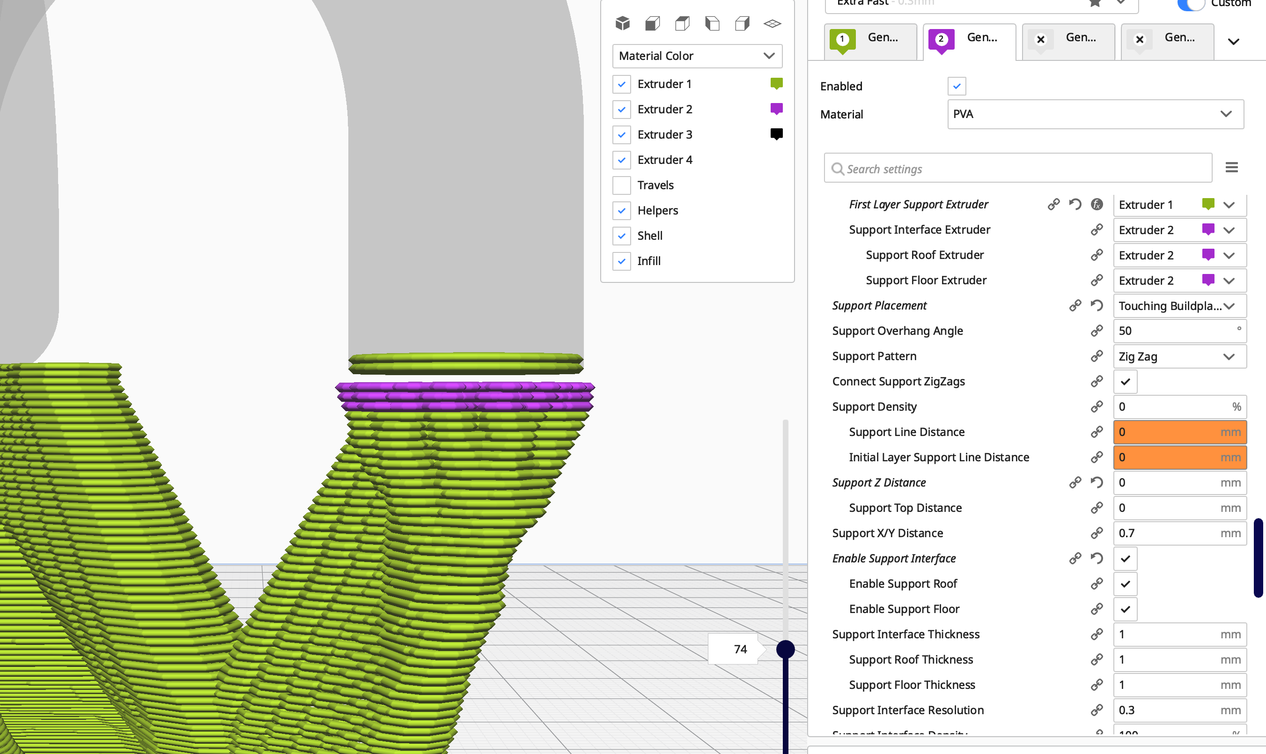Uncheck Extruder 2 visibility checkbox
1266x754 pixels.
(x=622, y=109)
